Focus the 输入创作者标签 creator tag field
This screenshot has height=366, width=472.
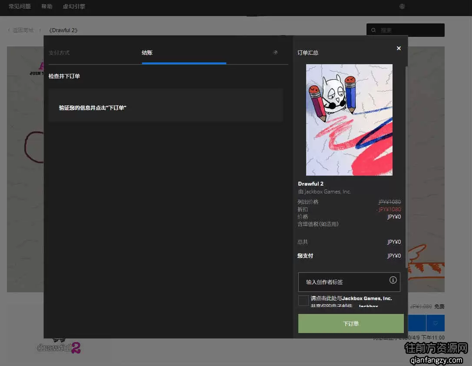click(x=349, y=282)
